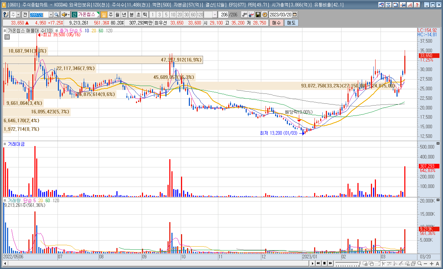Click the stop button in chart playback
The image size is (443, 269).
coord(324,263)
